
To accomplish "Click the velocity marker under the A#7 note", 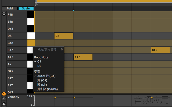I will pyautogui.click(x=75, y=98).
